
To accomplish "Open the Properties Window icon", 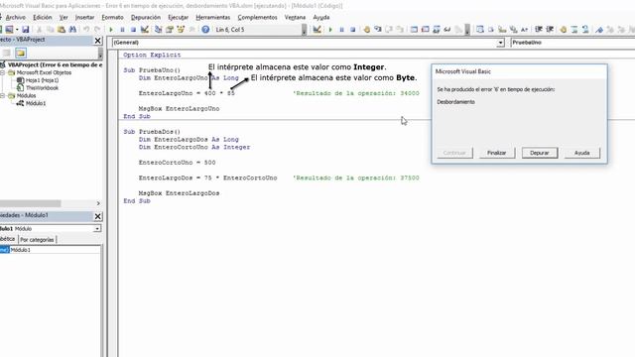I will pos(170,30).
